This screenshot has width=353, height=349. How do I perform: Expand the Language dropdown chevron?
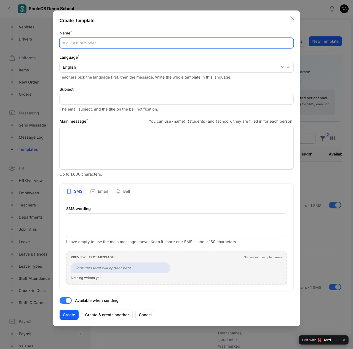[x=288, y=67]
